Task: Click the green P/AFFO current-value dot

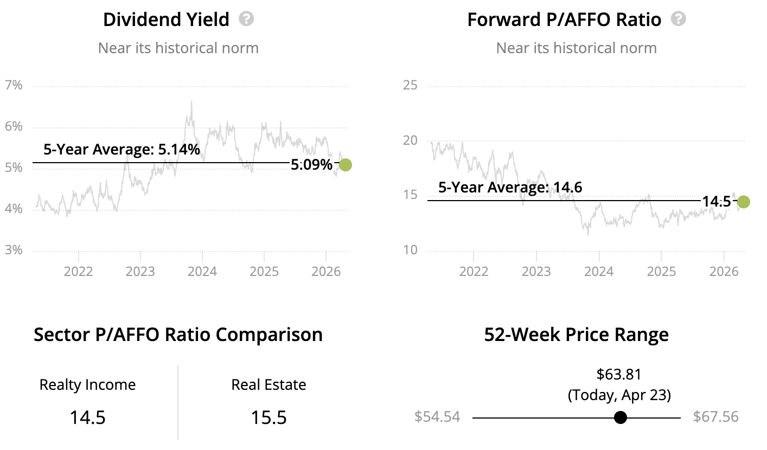Action: (x=743, y=202)
